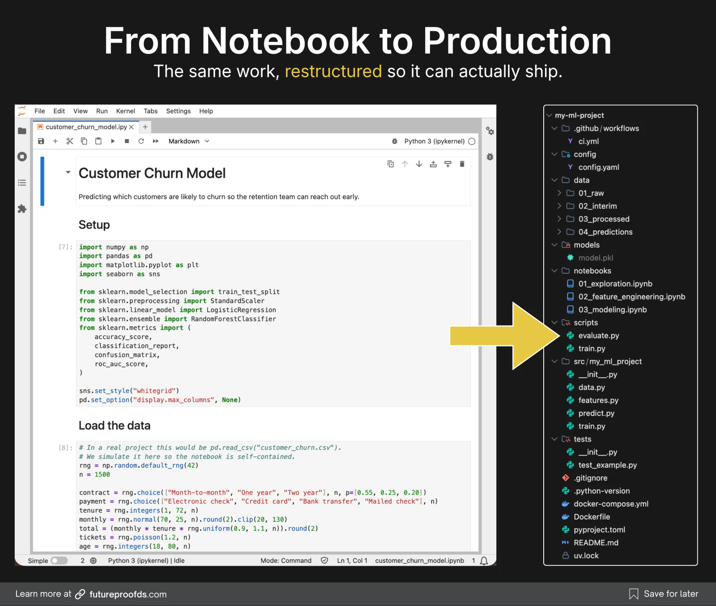Viewport: 716px width, 606px height.
Task: Visit futureproofds.com link
Action: [x=128, y=594]
